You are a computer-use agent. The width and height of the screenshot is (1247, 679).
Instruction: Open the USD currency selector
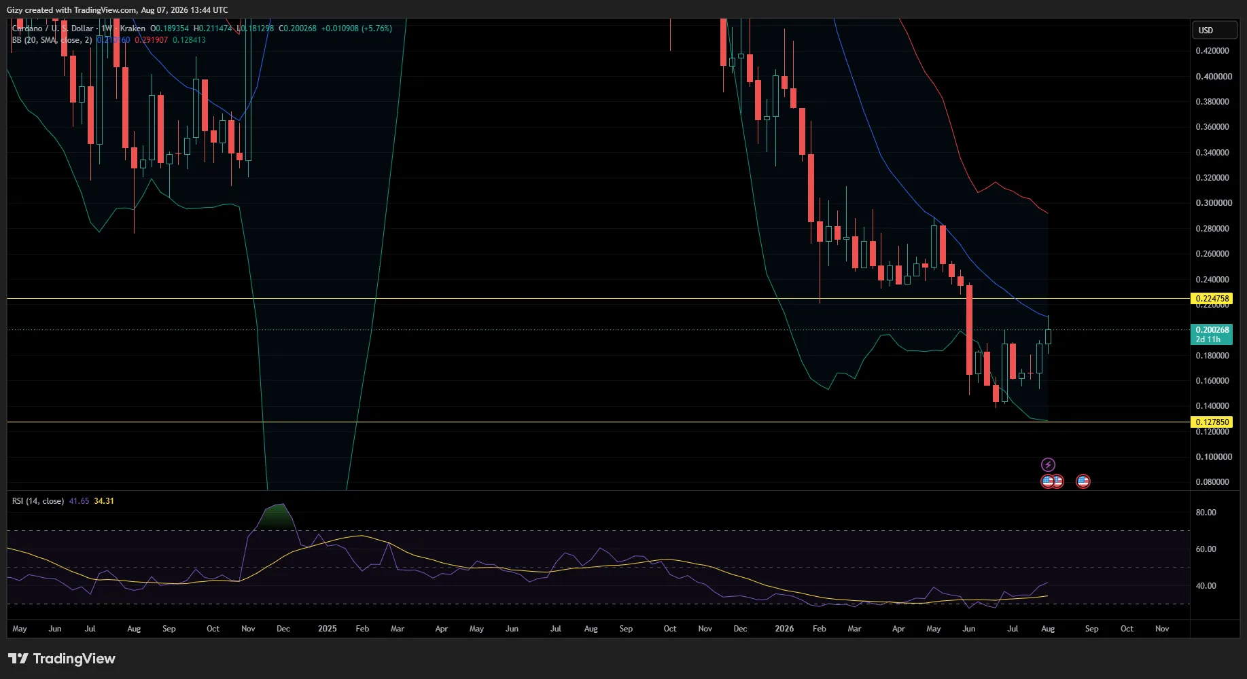(1215, 30)
